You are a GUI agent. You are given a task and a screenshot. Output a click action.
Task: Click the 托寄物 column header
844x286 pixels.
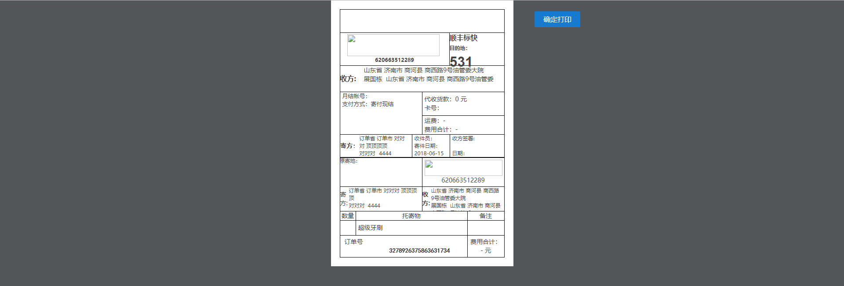coord(411,216)
